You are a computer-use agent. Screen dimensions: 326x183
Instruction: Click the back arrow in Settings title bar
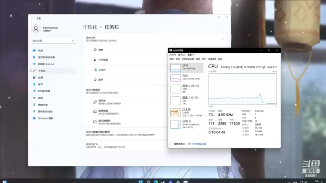pyautogui.click(x=32, y=18)
